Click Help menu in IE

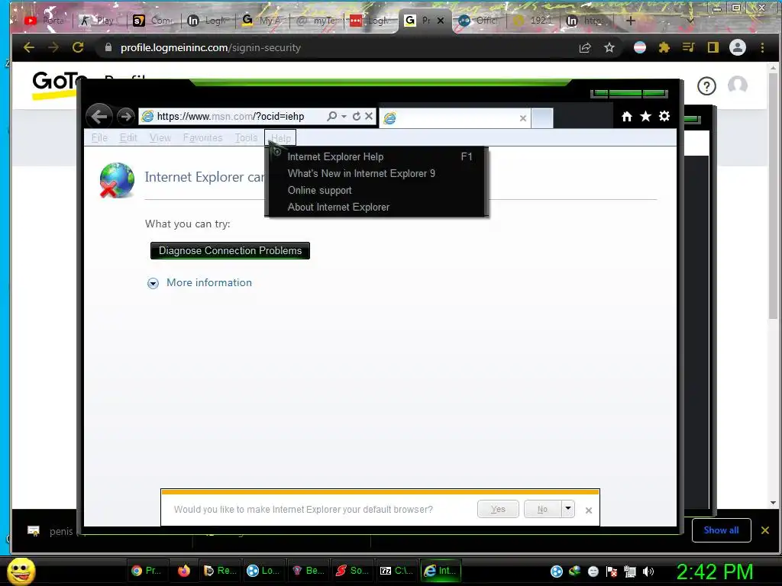pyautogui.click(x=281, y=138)
